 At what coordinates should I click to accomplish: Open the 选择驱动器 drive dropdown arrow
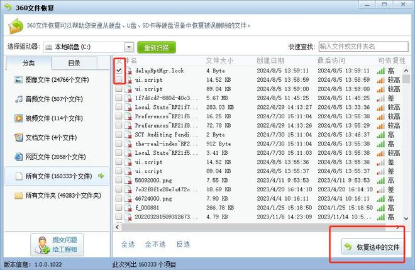tap(129, 47)
